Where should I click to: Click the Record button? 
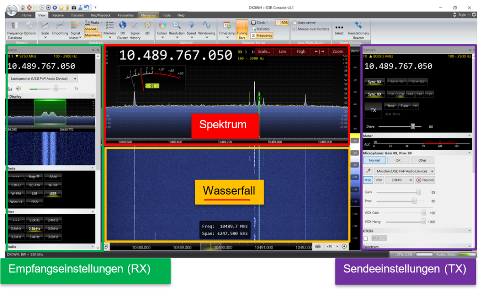425,180
